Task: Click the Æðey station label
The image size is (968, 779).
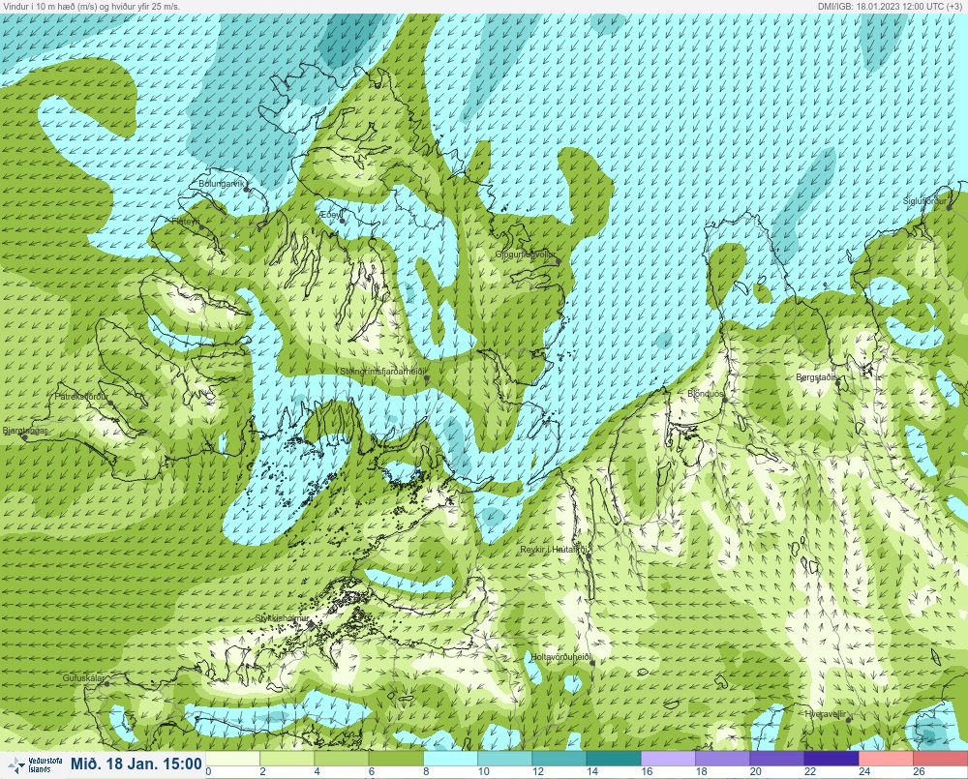Action: click(330, 214)
